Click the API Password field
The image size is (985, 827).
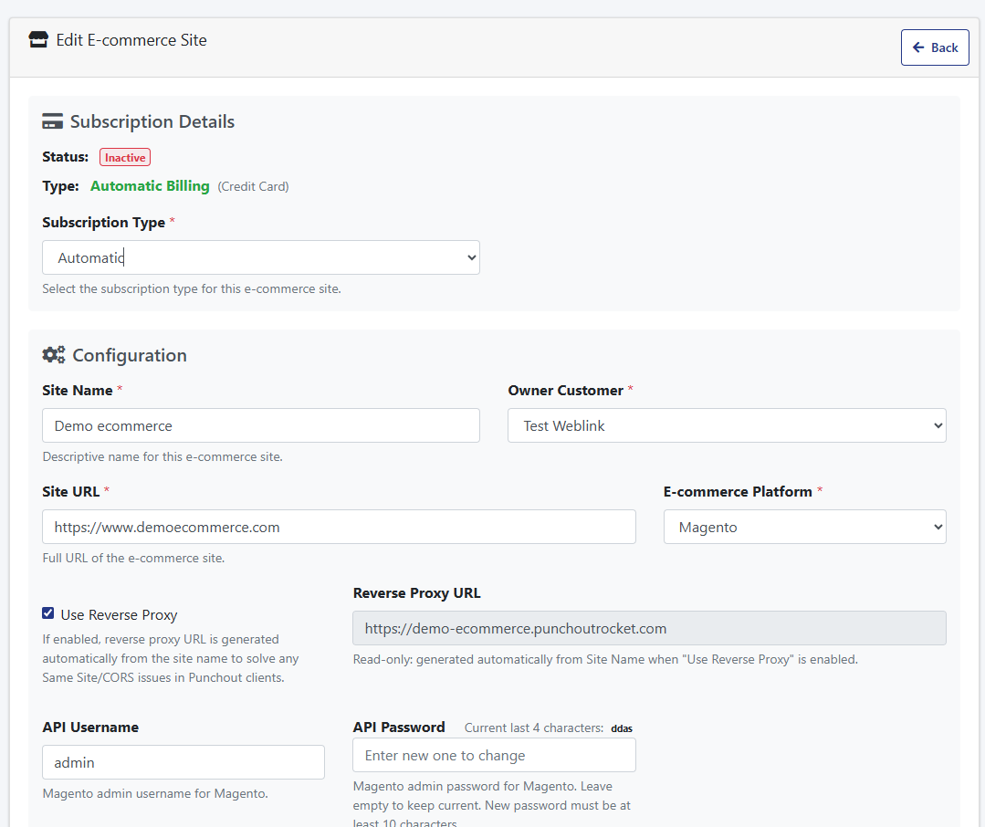pyautogui.click(x=494, y=756)
